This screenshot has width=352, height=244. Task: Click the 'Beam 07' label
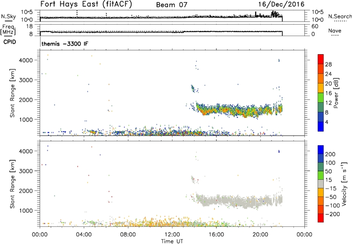pos(172,5)
